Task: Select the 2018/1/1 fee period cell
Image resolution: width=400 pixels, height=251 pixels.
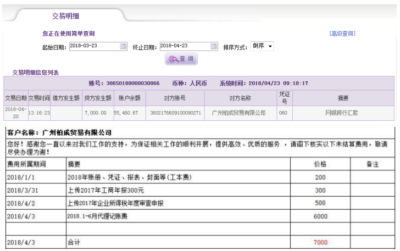Action: pyautogui.click(x=36, y=177)
